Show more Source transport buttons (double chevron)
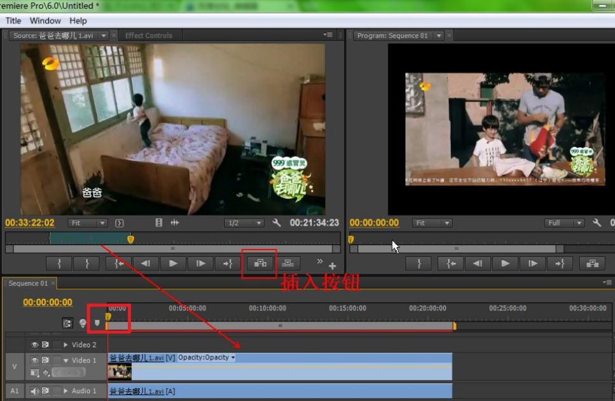This screenshot has width=615, height=401. tap(320, 262)
